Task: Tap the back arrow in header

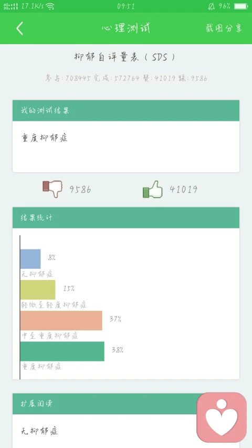Action: tap(19, 28)
